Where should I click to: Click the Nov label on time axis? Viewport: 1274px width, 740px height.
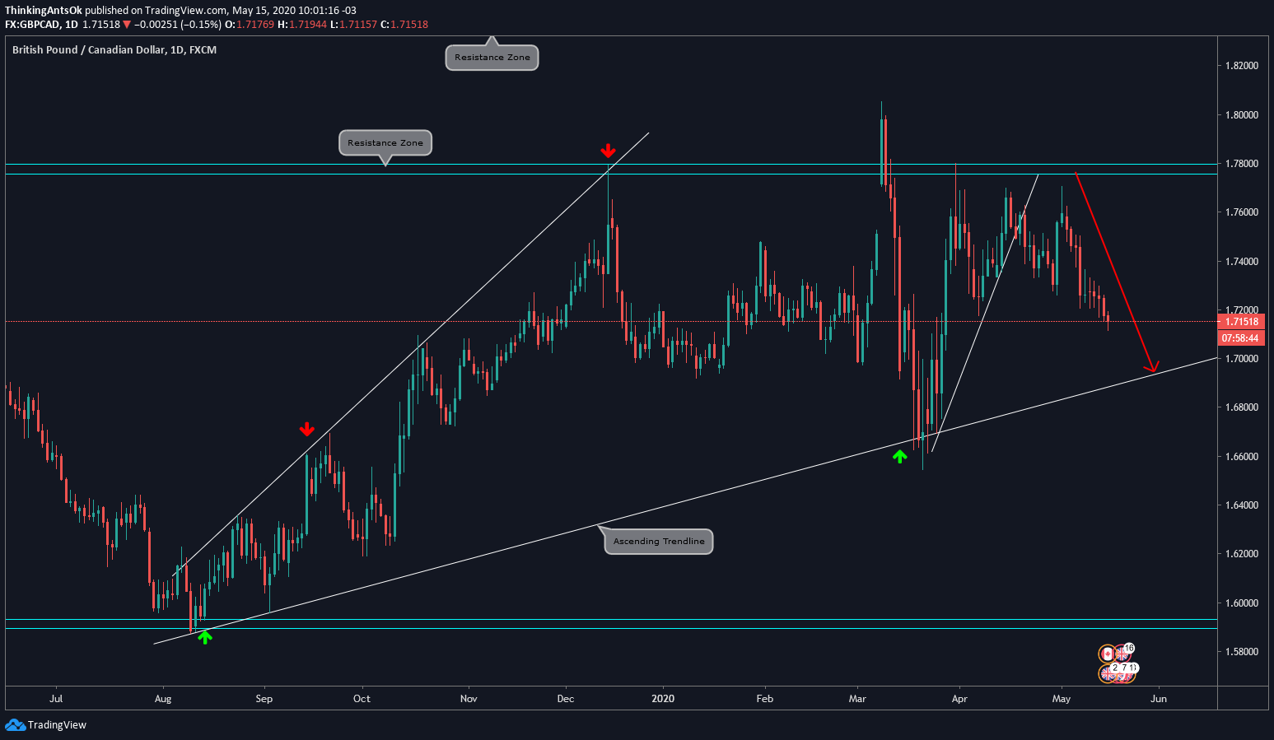[x=469, y=699]
